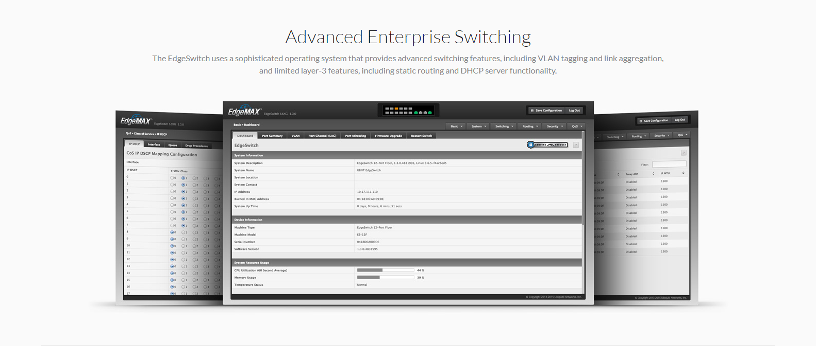Open the QoS dropdown in center window
Image resolution: width=816 pixels, height=346 pixels.
(x=577, y=126)
